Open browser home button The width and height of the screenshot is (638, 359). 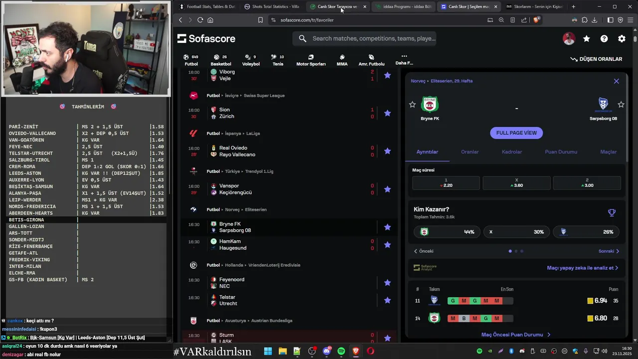pyautogui.click(x=210, y=20)
